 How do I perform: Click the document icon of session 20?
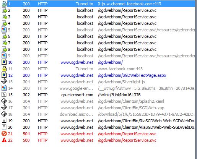[4, 127]
